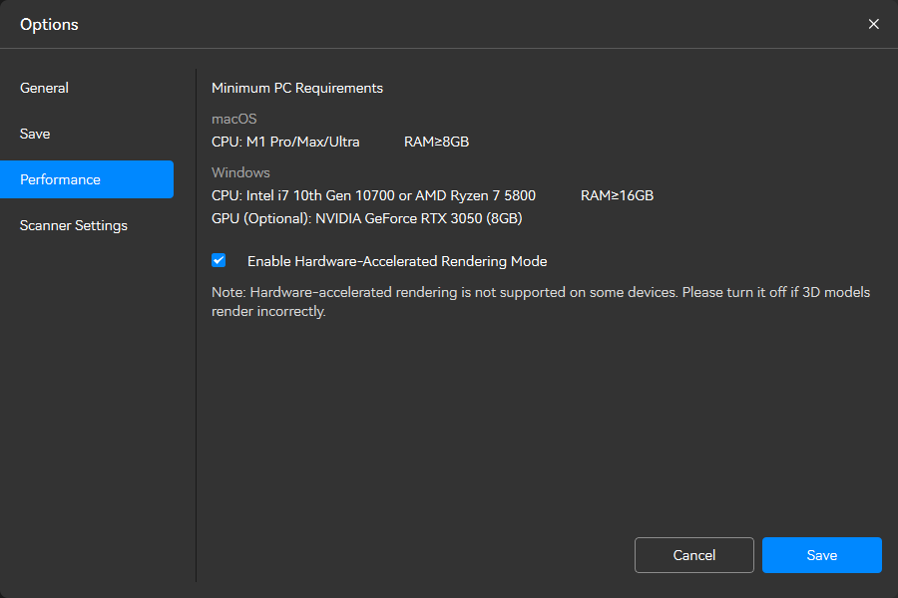
Task: Click the Enable Hardware-Accelerated Rendering Mode label
Action: [x=397, y=261]
